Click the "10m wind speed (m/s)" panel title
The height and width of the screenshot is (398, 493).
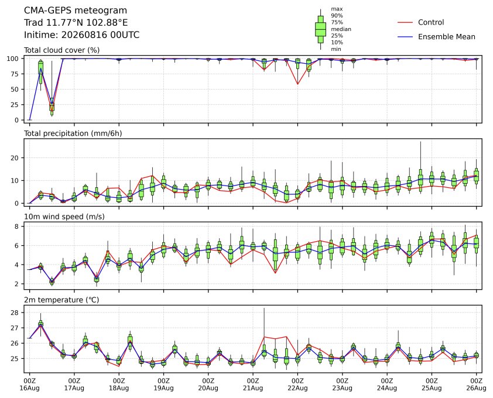[x=64, y=217]
